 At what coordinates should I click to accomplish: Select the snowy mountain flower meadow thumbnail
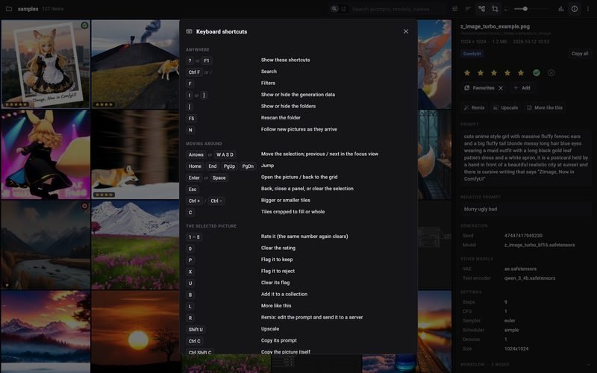[x=135, y=245]
